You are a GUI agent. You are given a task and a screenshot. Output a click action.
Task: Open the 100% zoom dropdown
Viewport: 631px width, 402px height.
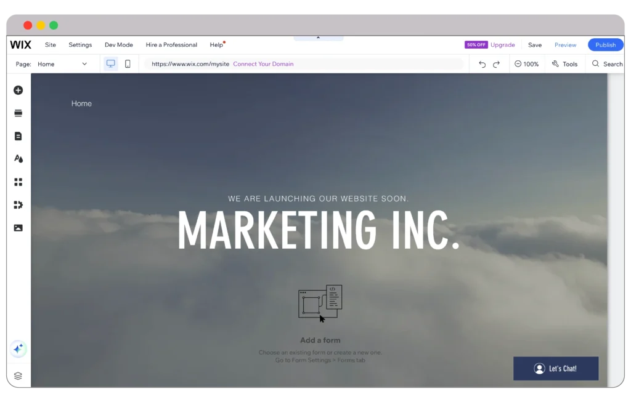531,63
